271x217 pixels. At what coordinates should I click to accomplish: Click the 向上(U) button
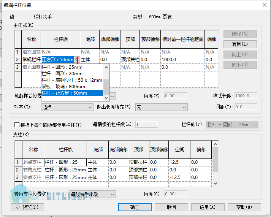coord(240,55)
